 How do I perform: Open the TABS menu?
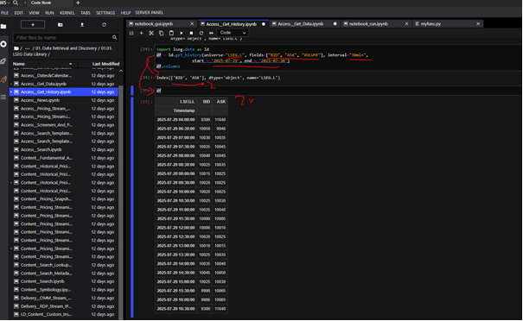86,13
